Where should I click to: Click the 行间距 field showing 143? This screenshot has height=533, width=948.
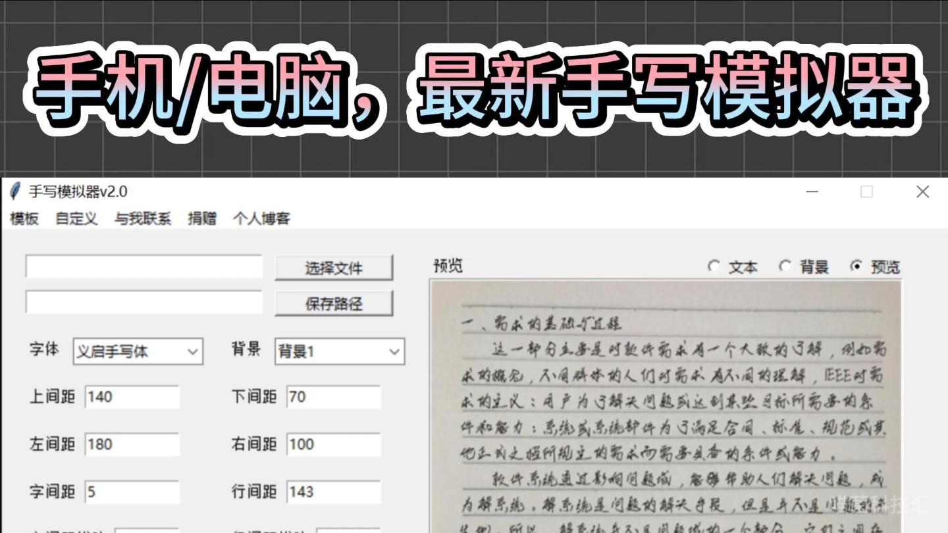click(333, 492)
